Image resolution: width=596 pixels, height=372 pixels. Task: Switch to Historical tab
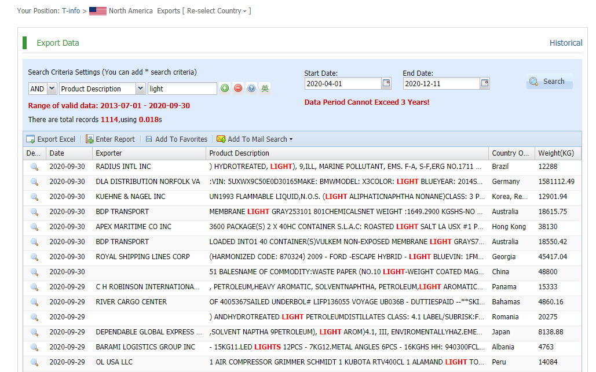(565, 43)
